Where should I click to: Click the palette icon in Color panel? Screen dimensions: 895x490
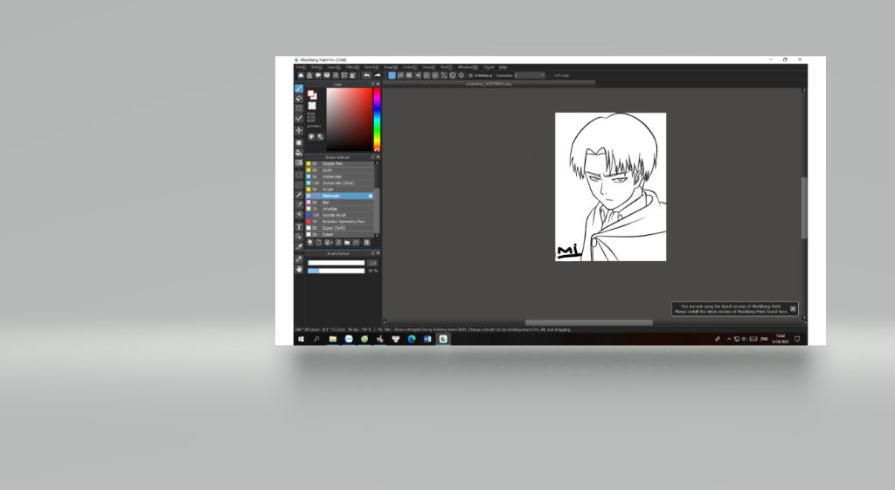312,137
